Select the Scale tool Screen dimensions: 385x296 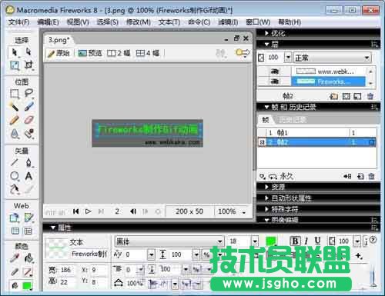(15, 65)
